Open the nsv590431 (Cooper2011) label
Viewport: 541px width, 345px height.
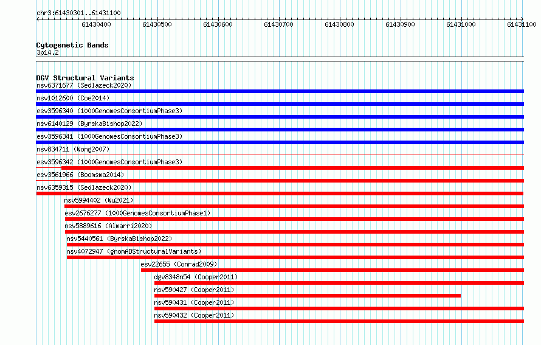tap(194, 302)
